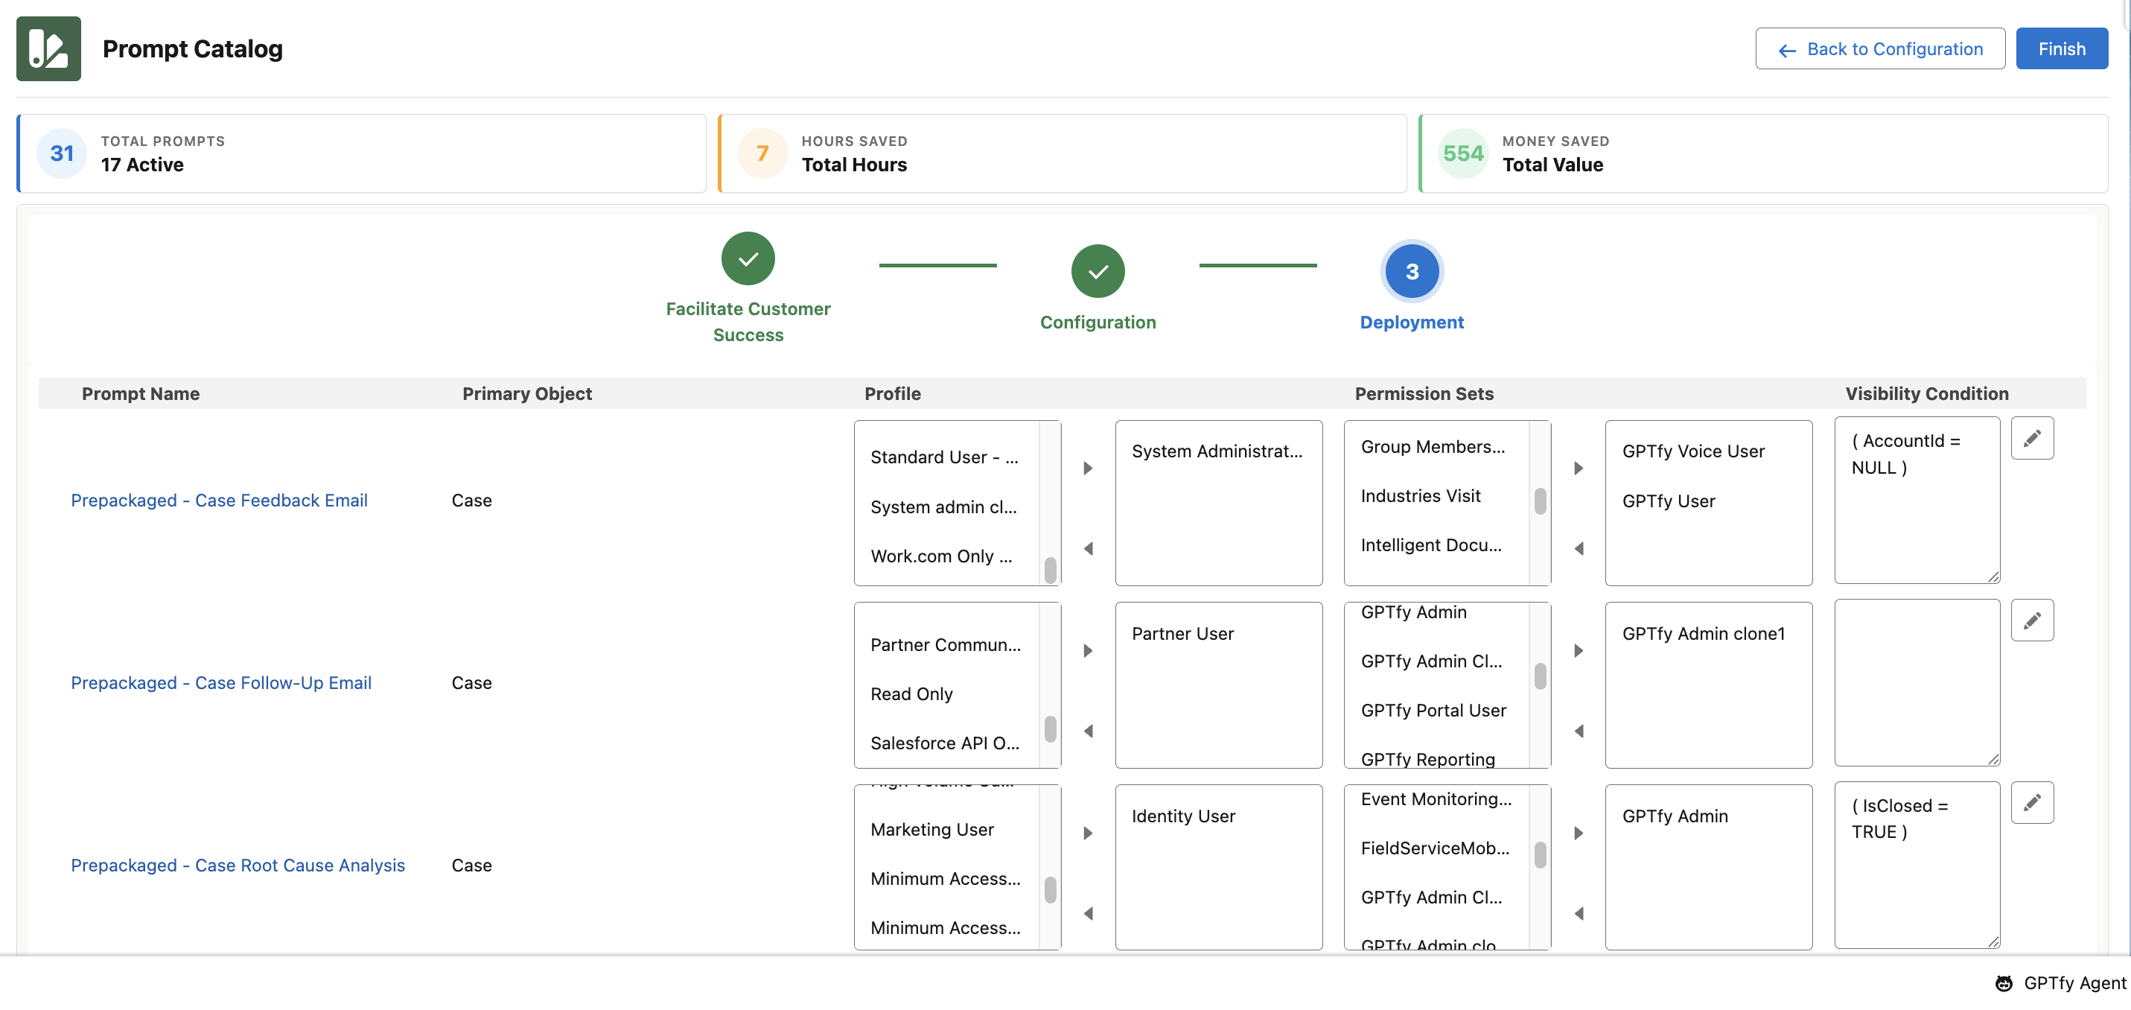Select GPTfy Portal User permission set option
Screen dimensions: 2131x1010
(1433, 711)
